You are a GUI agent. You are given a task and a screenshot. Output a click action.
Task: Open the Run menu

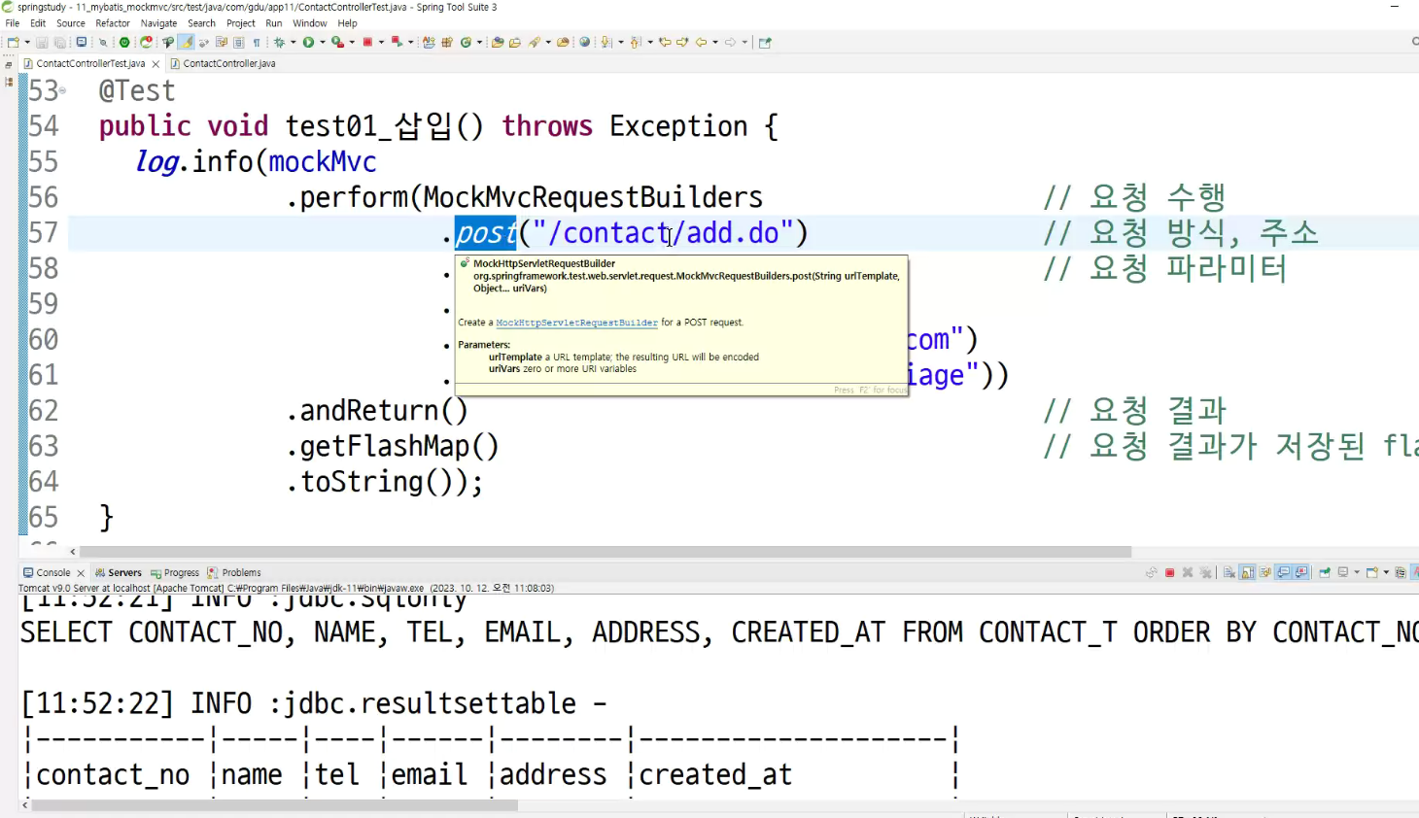[274, 23]
